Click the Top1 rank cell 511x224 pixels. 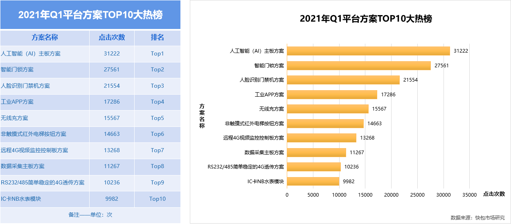[158, 54]
